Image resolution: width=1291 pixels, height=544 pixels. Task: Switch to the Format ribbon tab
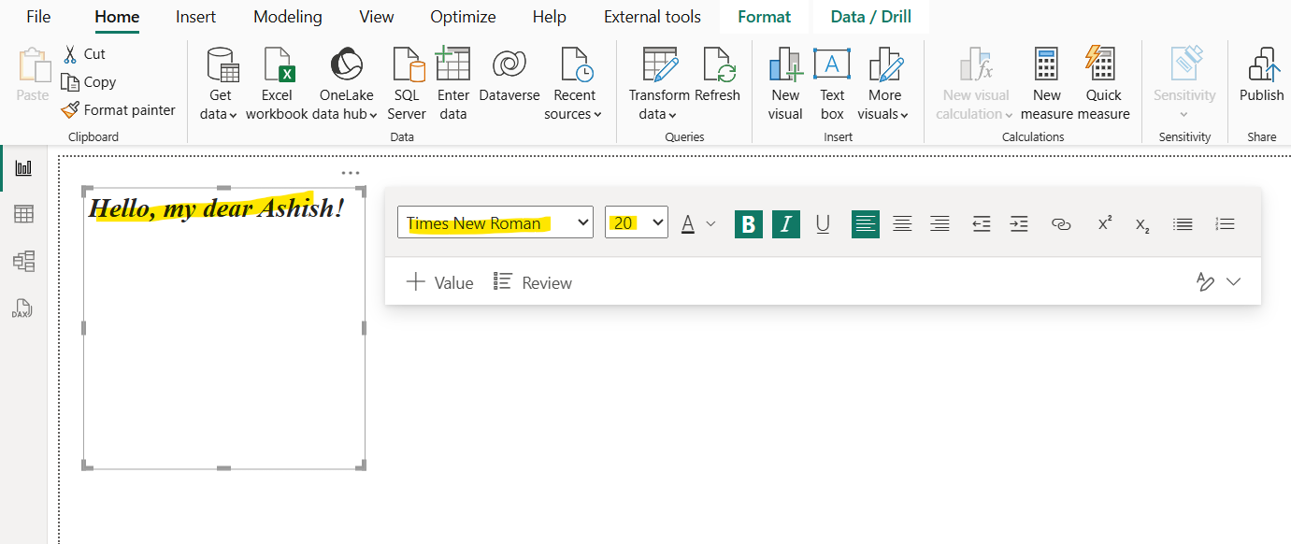[764, 16]
